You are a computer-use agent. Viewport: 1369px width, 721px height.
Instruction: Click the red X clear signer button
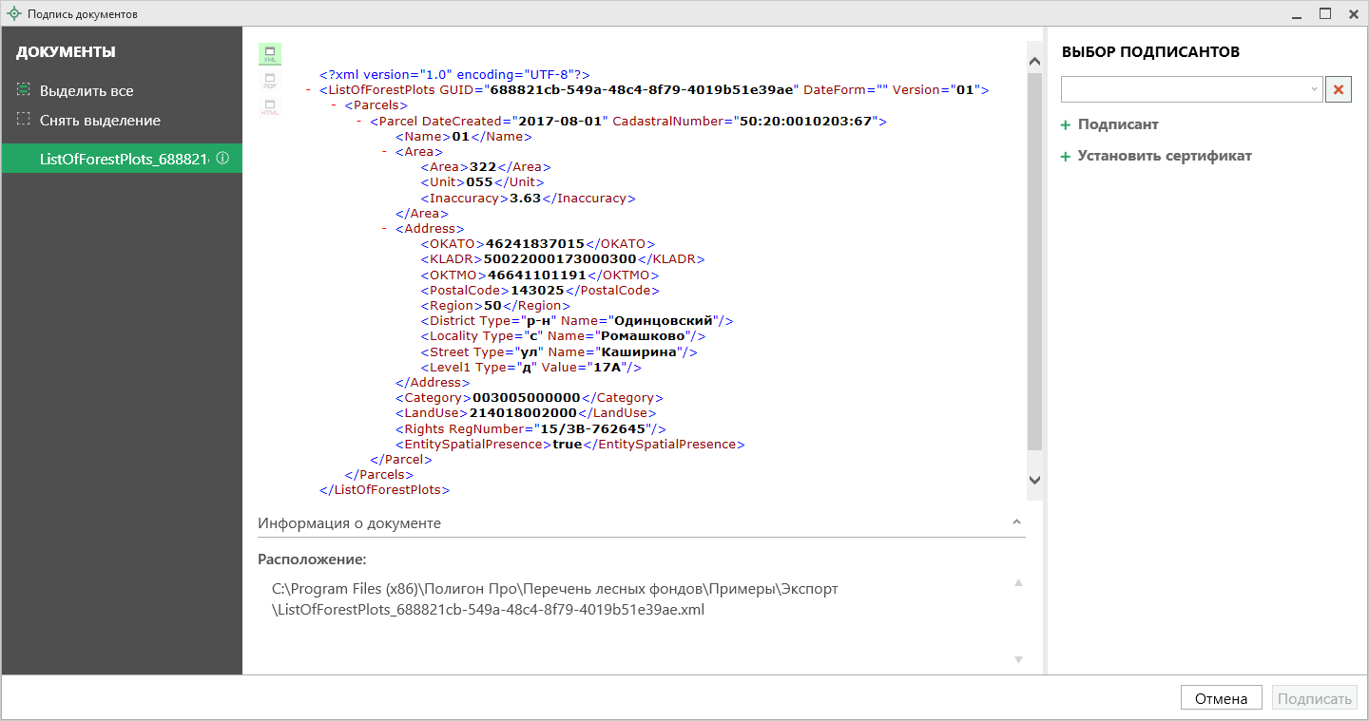click(x=1339, y=89)
